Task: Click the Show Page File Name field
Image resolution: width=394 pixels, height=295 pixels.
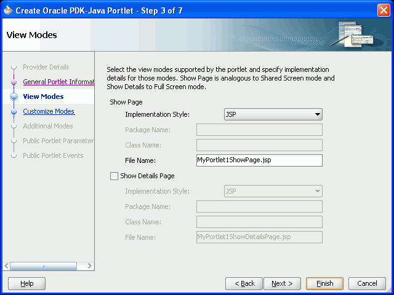Action: pos(259,160)
